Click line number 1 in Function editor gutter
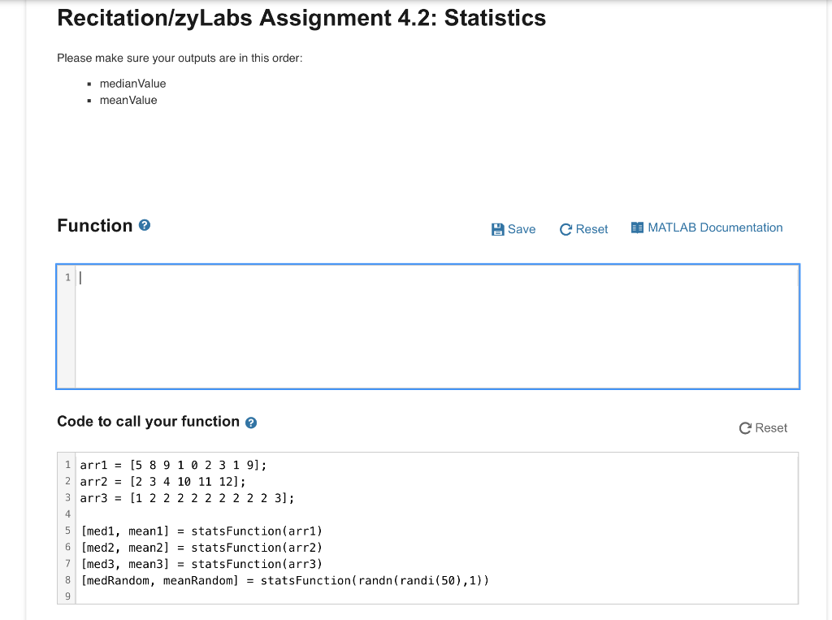This screenshot has height=620, width=832. 67,278
